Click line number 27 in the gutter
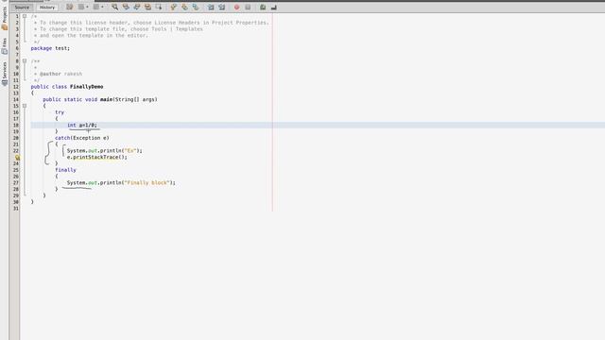This screenshot has height=340, width=605. point(16,182)
